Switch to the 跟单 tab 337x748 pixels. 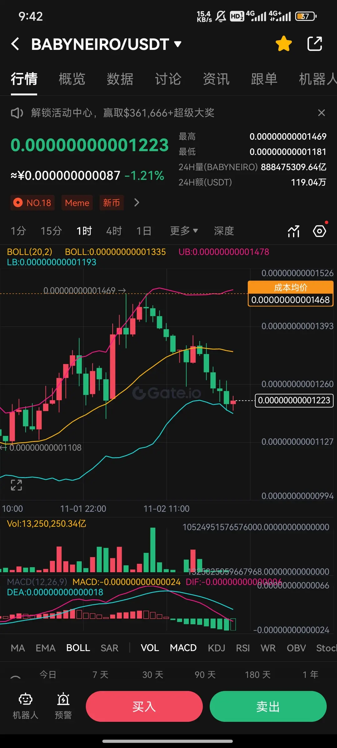(264, 79)
